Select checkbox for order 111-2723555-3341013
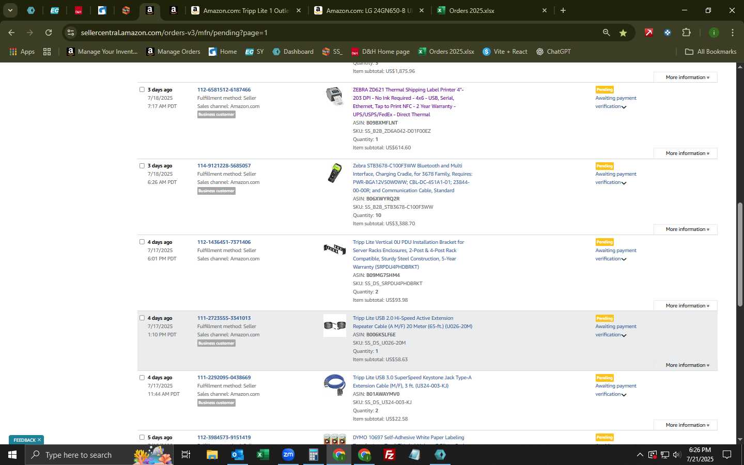 point(142,318)
